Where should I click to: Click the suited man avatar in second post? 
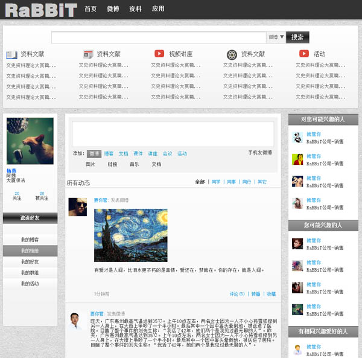click(x=75, y=321)
